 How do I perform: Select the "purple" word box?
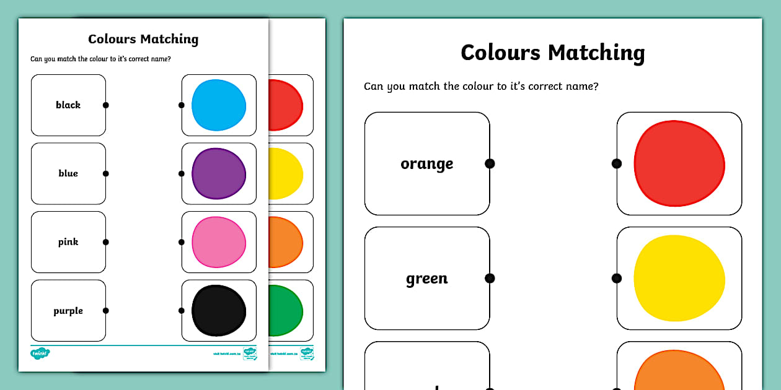pyautogui.click(x=68, y=311)
